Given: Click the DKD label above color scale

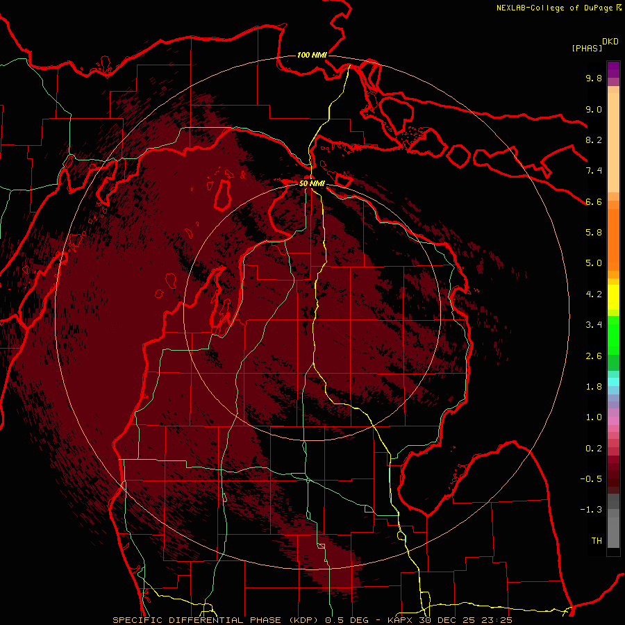Looking at the screenshot, I should 610,42.
